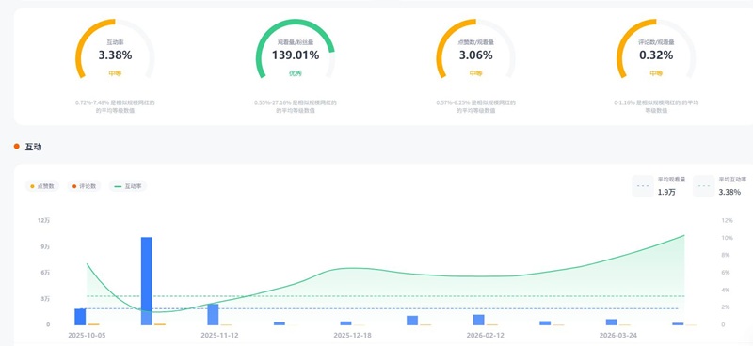Toggle the 评论数 legend item
This screenshot has width=753, height=346.
tap(85, 186)
